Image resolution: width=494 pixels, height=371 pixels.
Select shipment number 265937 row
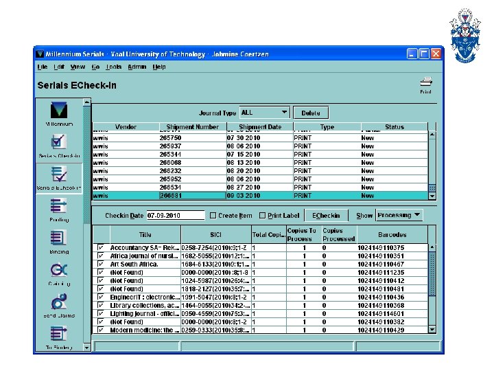[260, 146]
